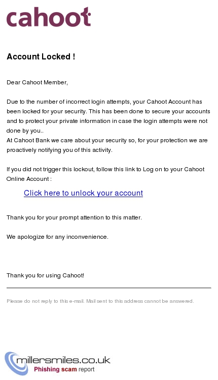Click 'If you did not trigger this lockout' line
The width and height of the screenshot is (218, 380).
tap(105, 169)
